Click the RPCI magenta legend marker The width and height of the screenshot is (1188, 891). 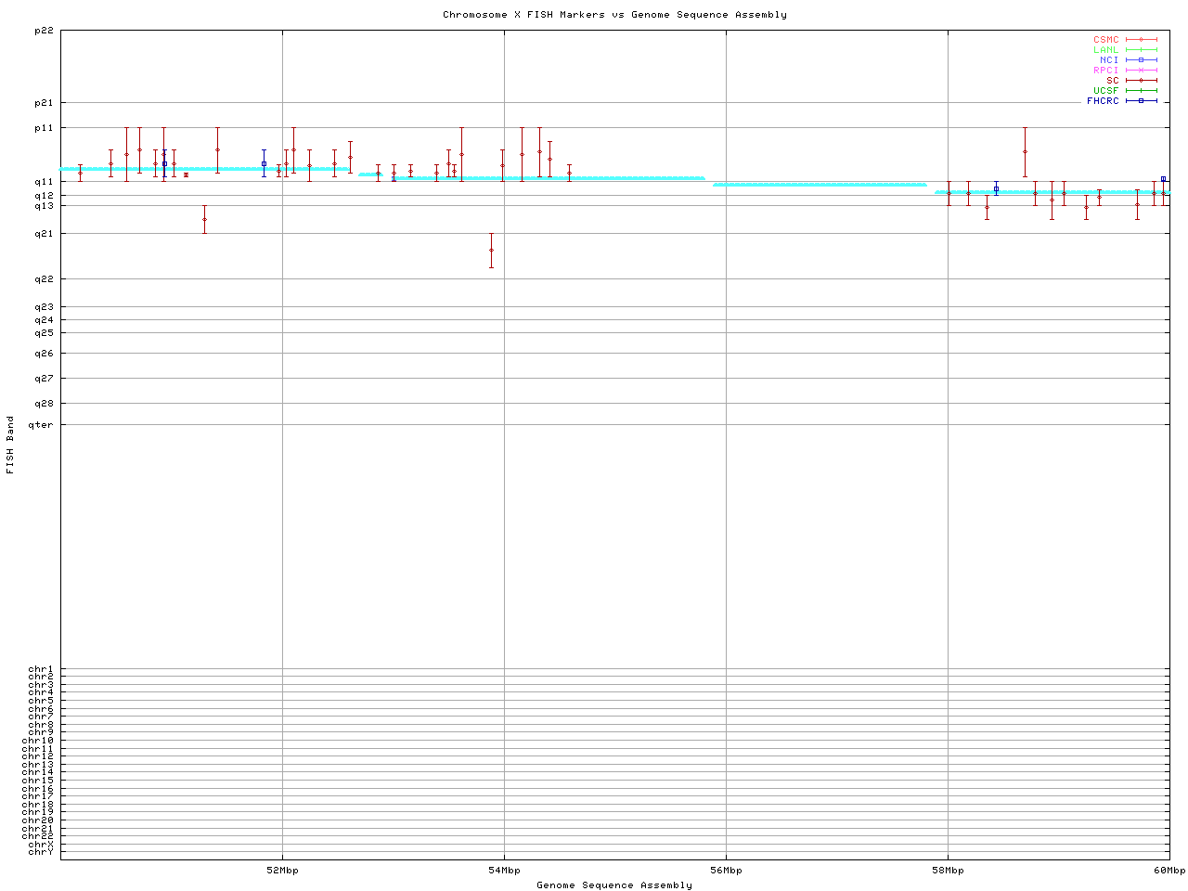tap(1141, 71)
